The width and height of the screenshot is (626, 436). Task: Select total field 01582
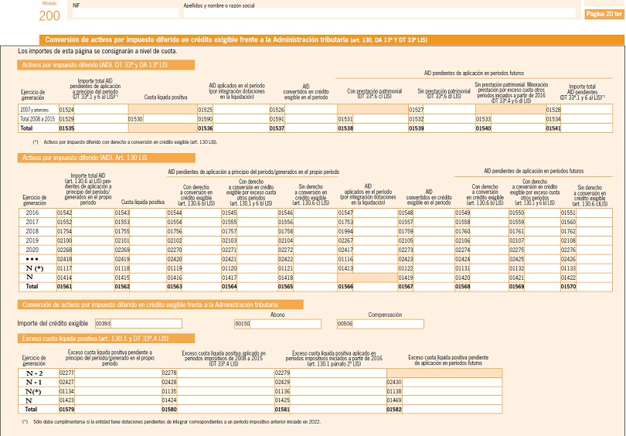[x=452, y=409]
